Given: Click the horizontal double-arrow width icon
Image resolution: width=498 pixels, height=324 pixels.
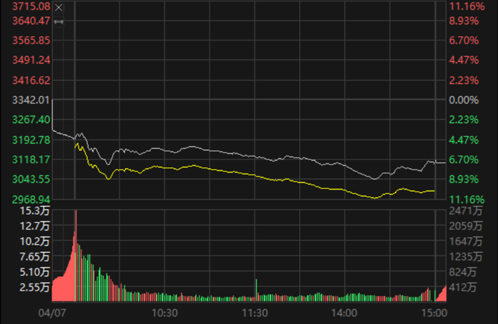Looking at the screenshot, I should [59, 21].
